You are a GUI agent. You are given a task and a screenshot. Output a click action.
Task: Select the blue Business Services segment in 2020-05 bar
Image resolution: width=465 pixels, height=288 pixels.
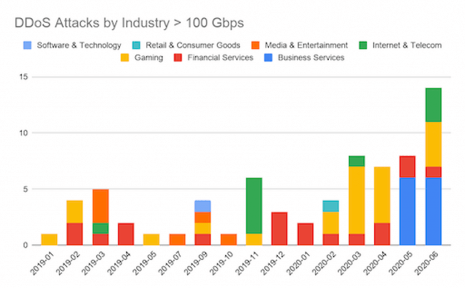[407, 211]
